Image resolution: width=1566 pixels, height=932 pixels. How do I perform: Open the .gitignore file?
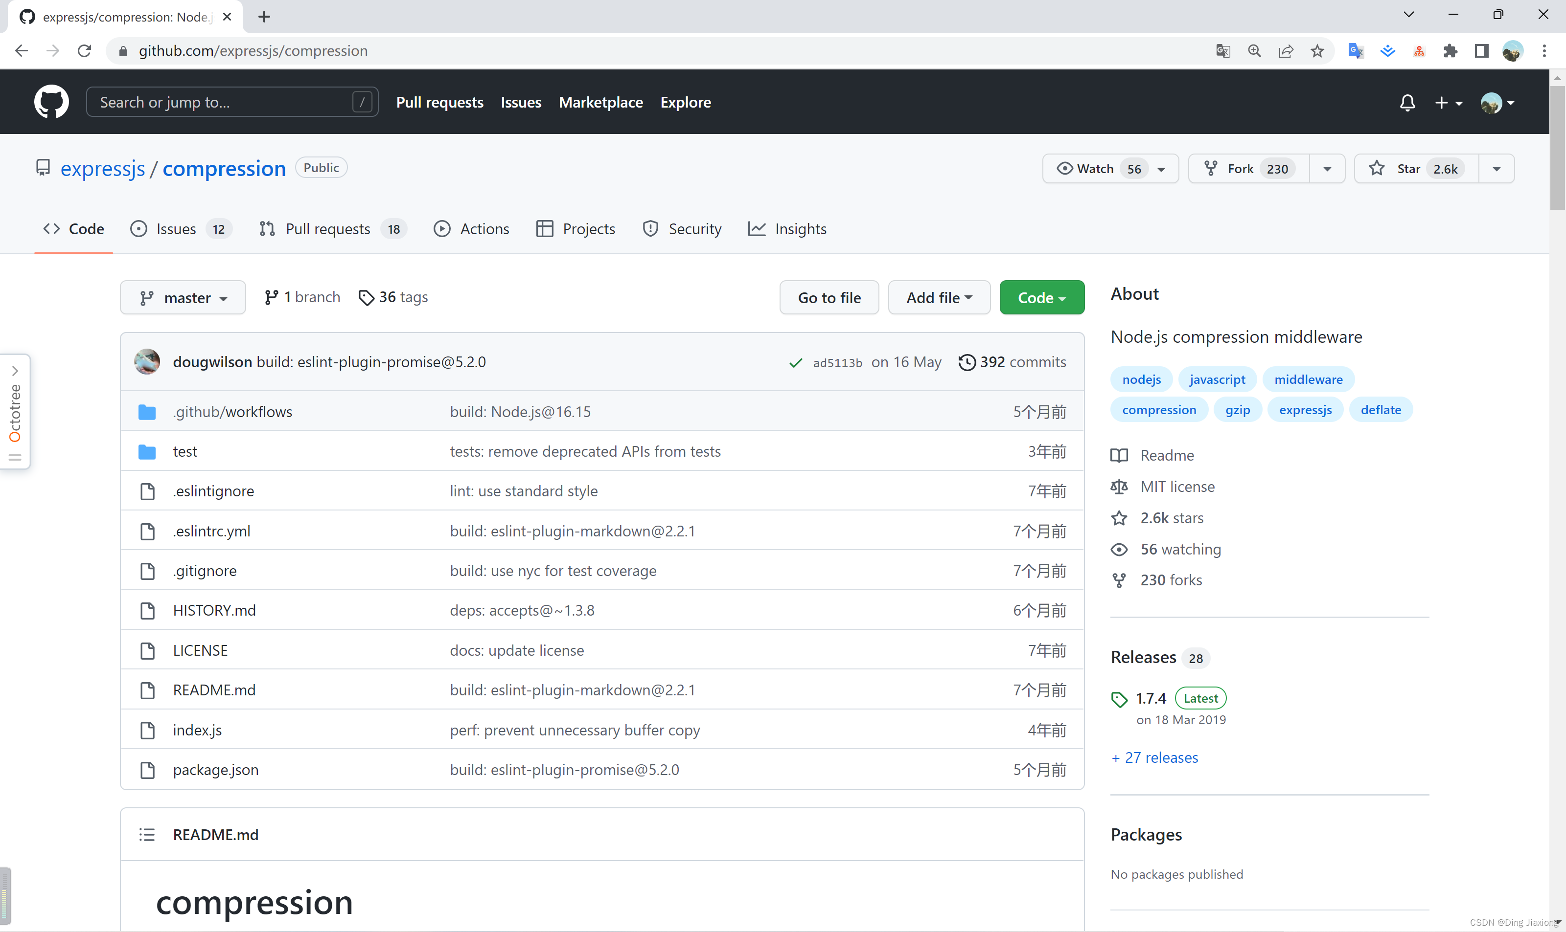(205, 570)
